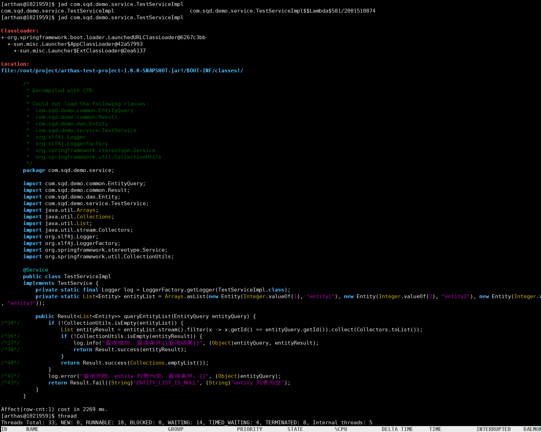The height and width of the screenshot is (432, 541).
Task: Select the Launcher$AppClassLoader@42a57993 line
Action: coord(75,44)
